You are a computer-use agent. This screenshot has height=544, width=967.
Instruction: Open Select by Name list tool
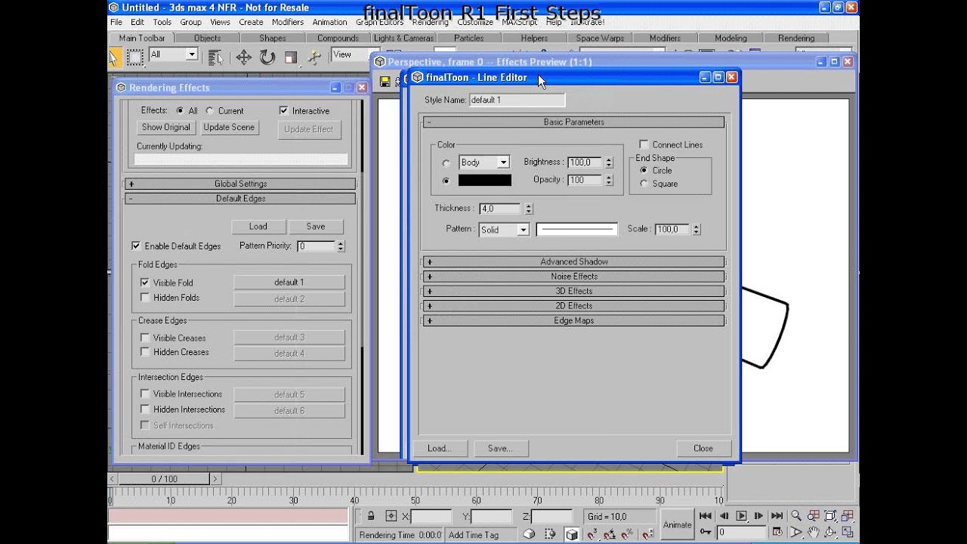215,57
